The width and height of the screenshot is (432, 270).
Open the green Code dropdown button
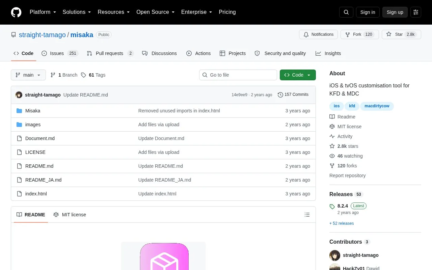(298, 75)
